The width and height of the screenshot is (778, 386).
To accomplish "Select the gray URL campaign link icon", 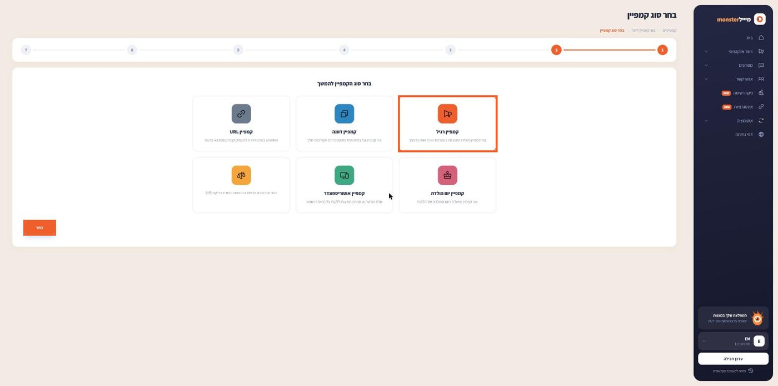I will pos(241,113).
